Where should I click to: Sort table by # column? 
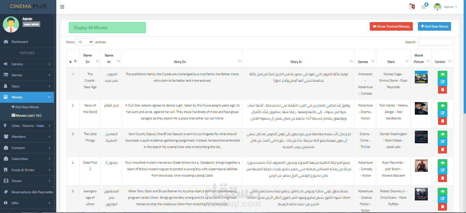(x=73, y=59)
